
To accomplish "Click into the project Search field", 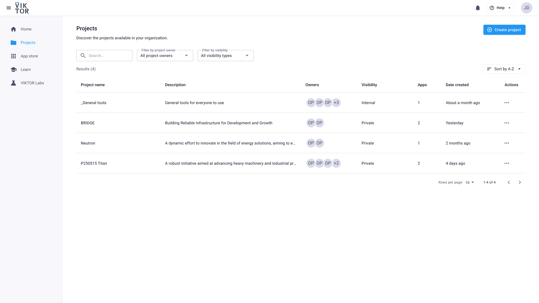I will click(x=108, y=56).
